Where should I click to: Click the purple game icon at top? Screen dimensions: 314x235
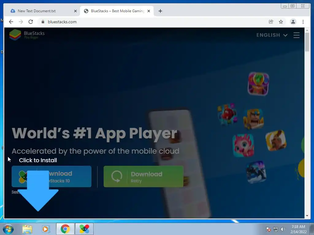258,84
